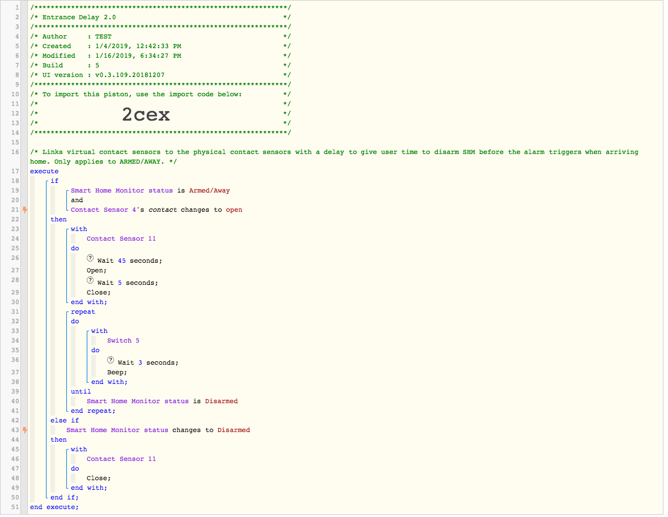
Task: Click the Wait 3 seconds task
Action: (148, 363)
